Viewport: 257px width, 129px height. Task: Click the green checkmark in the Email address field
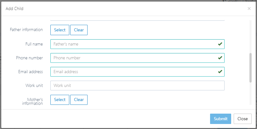coord(220,72)
